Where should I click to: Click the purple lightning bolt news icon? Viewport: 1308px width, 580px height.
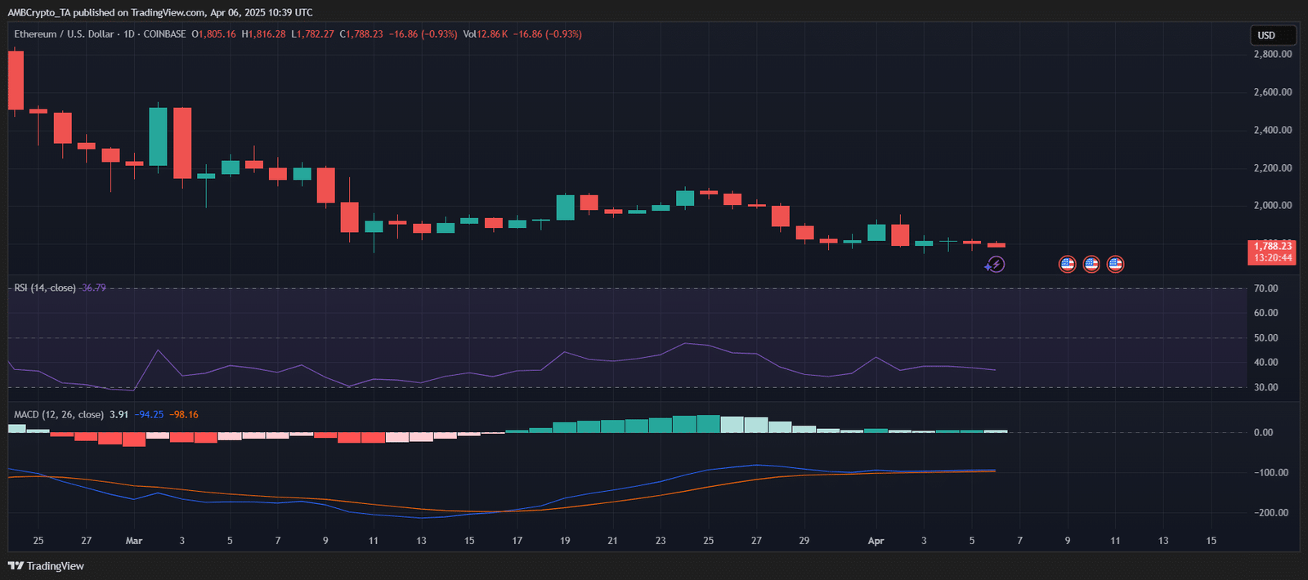[x=995, y=264]
